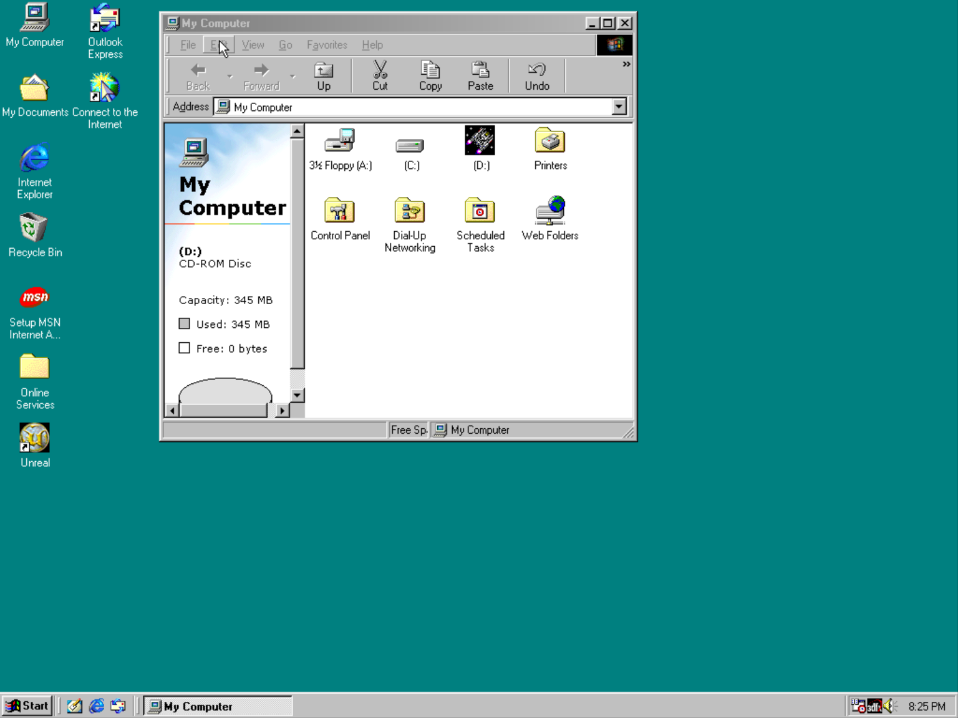Click the info pane scroll down arrow
The image size is (958, 718).
tap(297, 395)
